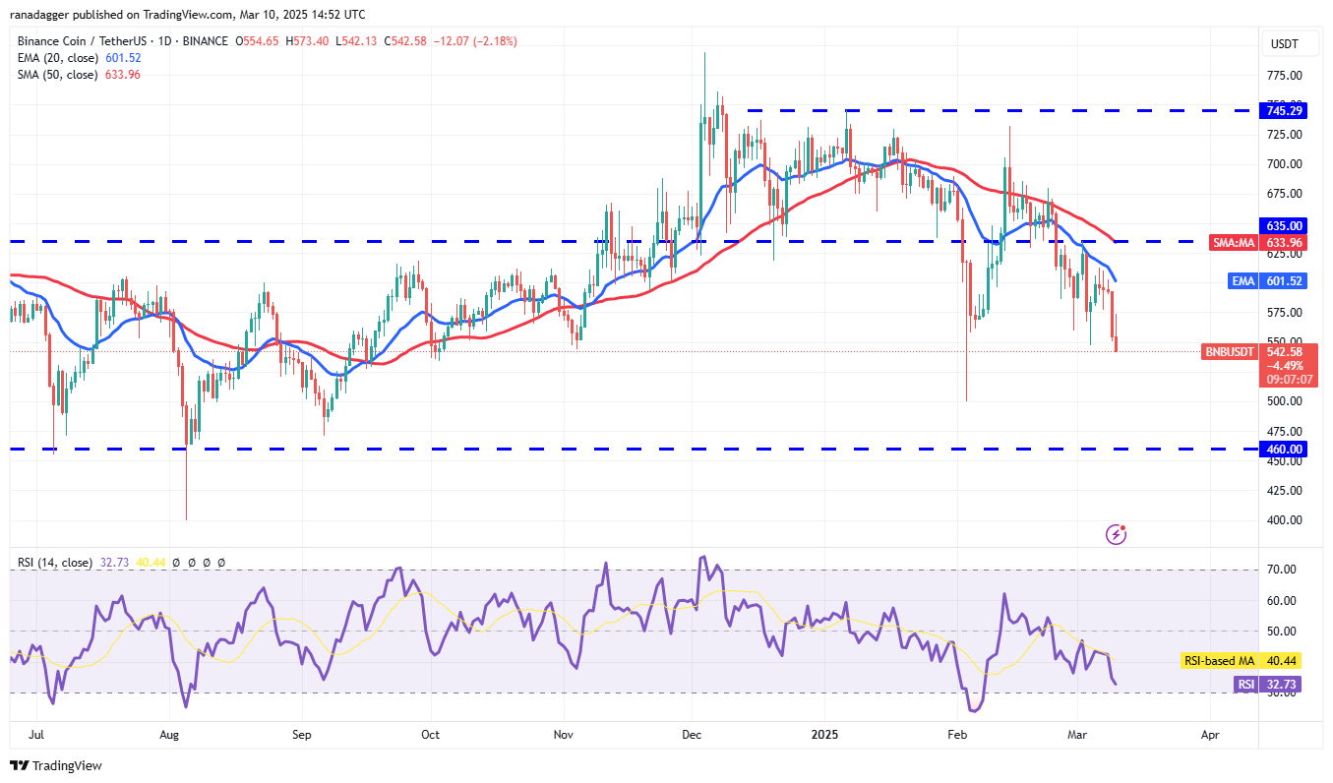Select the Dec label on the time axis
Screen dimensions: 1333x783
pos(692,734)
